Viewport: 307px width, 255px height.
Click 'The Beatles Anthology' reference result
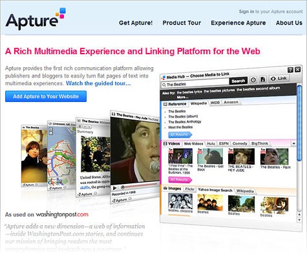[x=185, y=122]
